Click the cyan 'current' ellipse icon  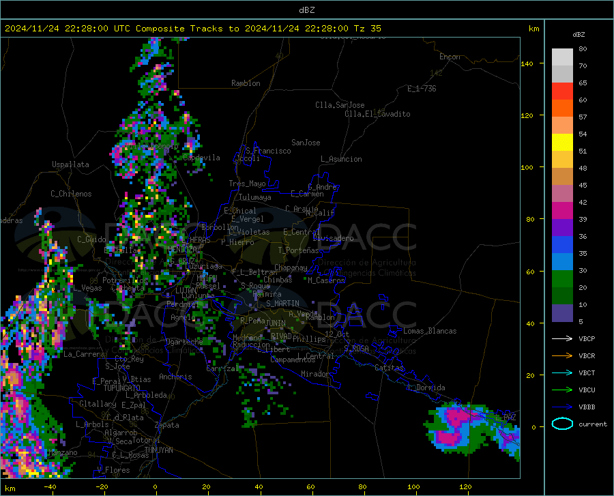[x=562, y=424]
